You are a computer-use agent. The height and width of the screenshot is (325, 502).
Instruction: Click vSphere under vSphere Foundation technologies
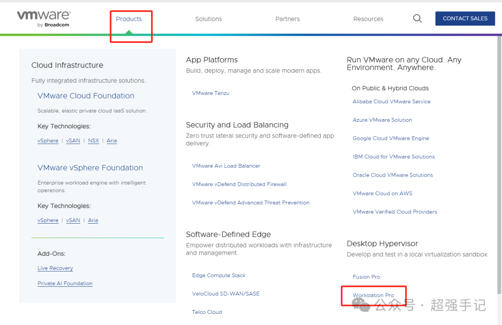pyautogui.click(x=48, y=220)
